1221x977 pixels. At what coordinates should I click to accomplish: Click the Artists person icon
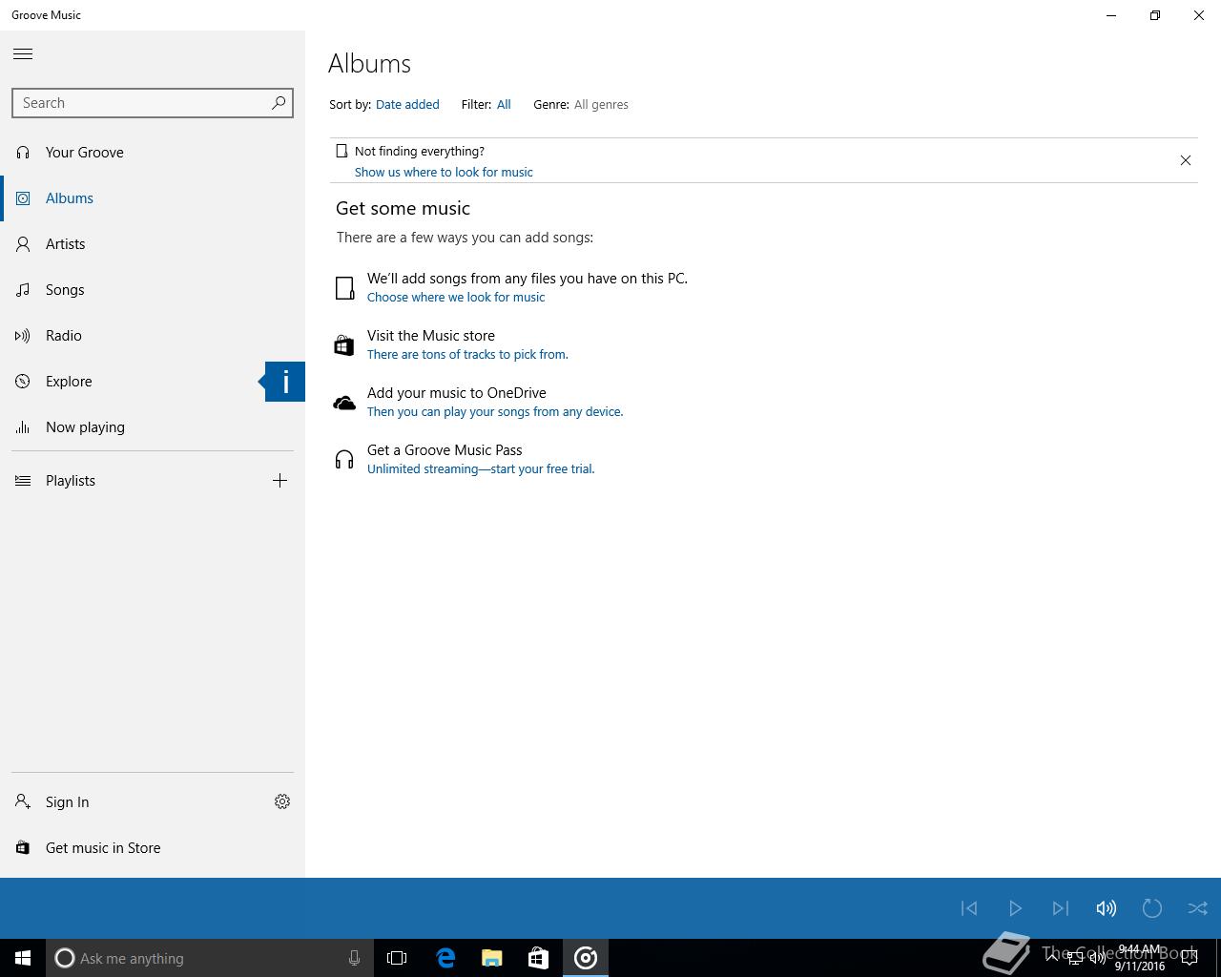pos(23,244)
